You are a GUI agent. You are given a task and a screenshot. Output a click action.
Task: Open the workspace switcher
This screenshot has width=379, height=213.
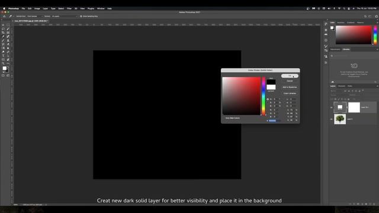click(370, 16)
